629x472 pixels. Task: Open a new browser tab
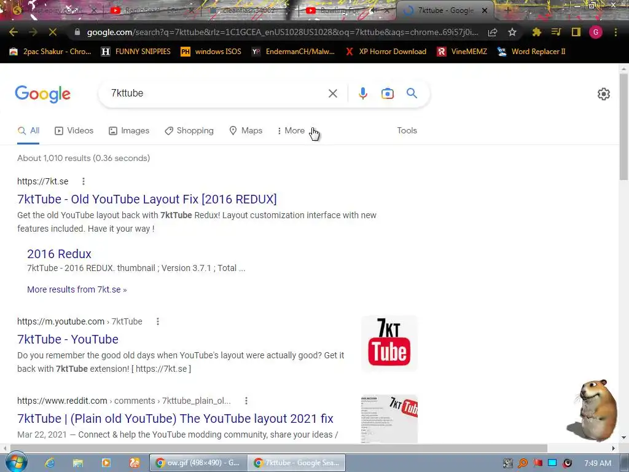pyautogui.click(x=507, y=10)
